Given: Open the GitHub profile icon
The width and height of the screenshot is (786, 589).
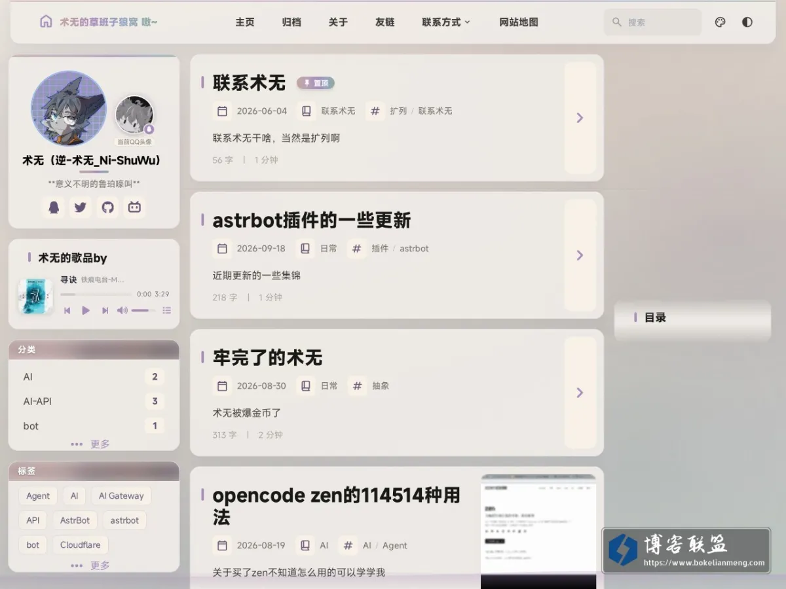Looking at the screenshot, I should pos(108,207).
